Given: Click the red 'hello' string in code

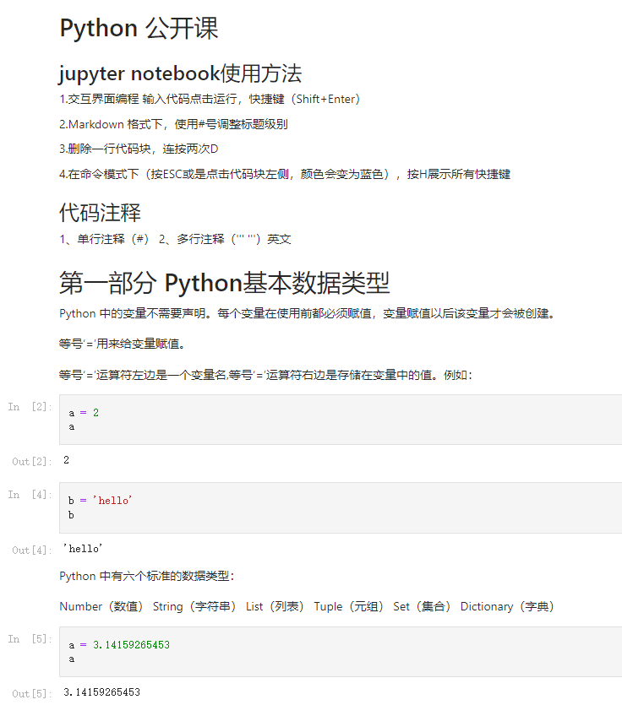Looking at the screenshot, I should (x=112, y=501).
